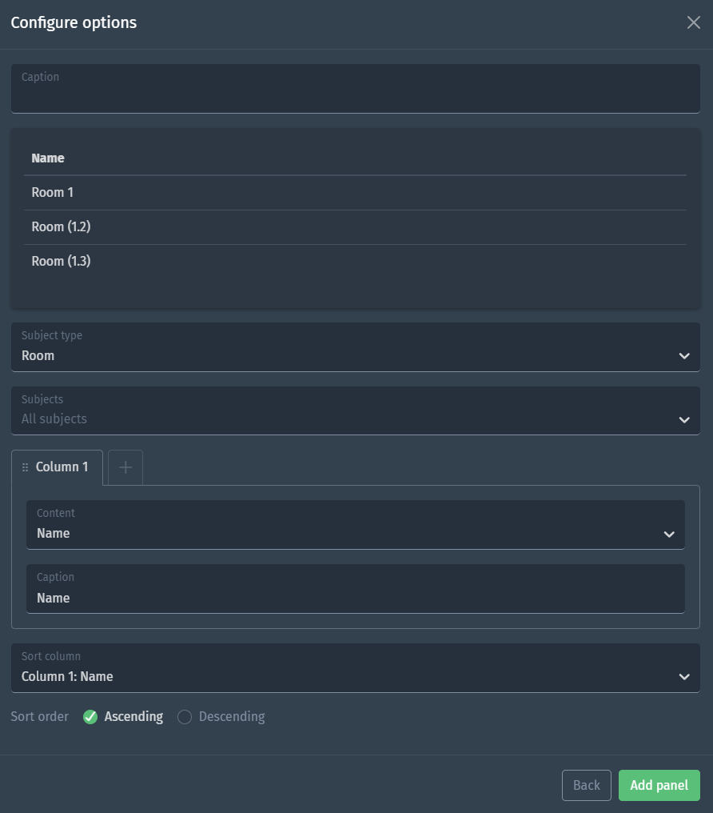The height and width of the screenshot is (813, 713).
Task: Select the Ascending sort order
Action: point(134,717)
